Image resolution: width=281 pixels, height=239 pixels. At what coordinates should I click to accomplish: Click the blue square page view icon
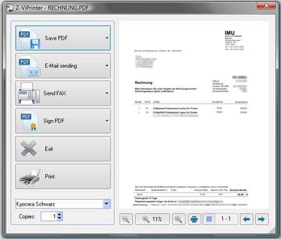(x=209, y=219)
